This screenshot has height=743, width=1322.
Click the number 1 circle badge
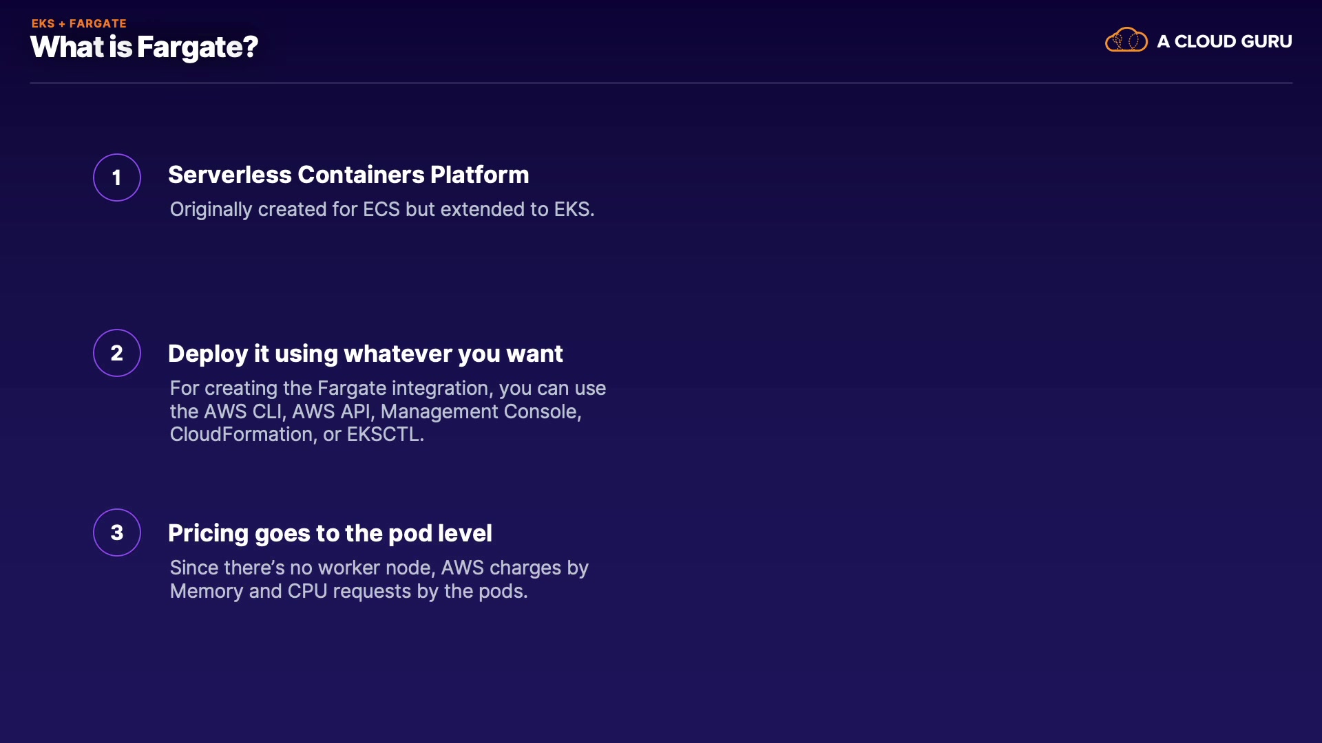(117, 177)
